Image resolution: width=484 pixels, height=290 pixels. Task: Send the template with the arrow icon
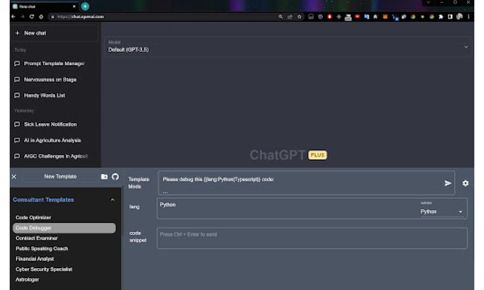click(x=448, y=183)
